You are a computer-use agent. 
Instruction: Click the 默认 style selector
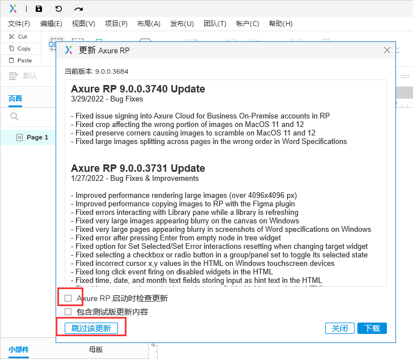coord(29,76)
